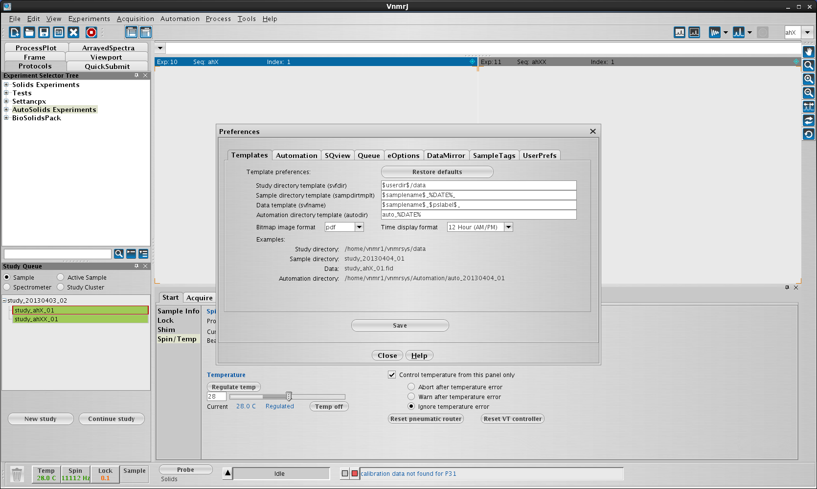Click the new document toolbar icon
This screenshot has height=489, width=817.
(x=15, y=32)
